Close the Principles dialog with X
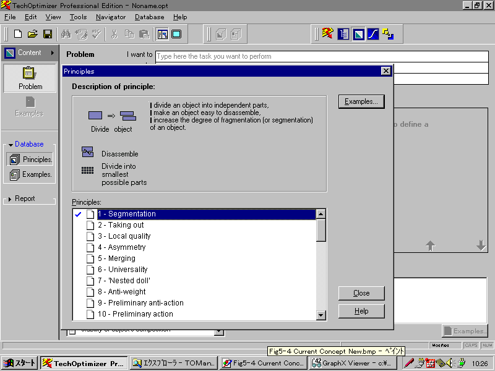This screenshot has width=495, height=371. point(385,71)
